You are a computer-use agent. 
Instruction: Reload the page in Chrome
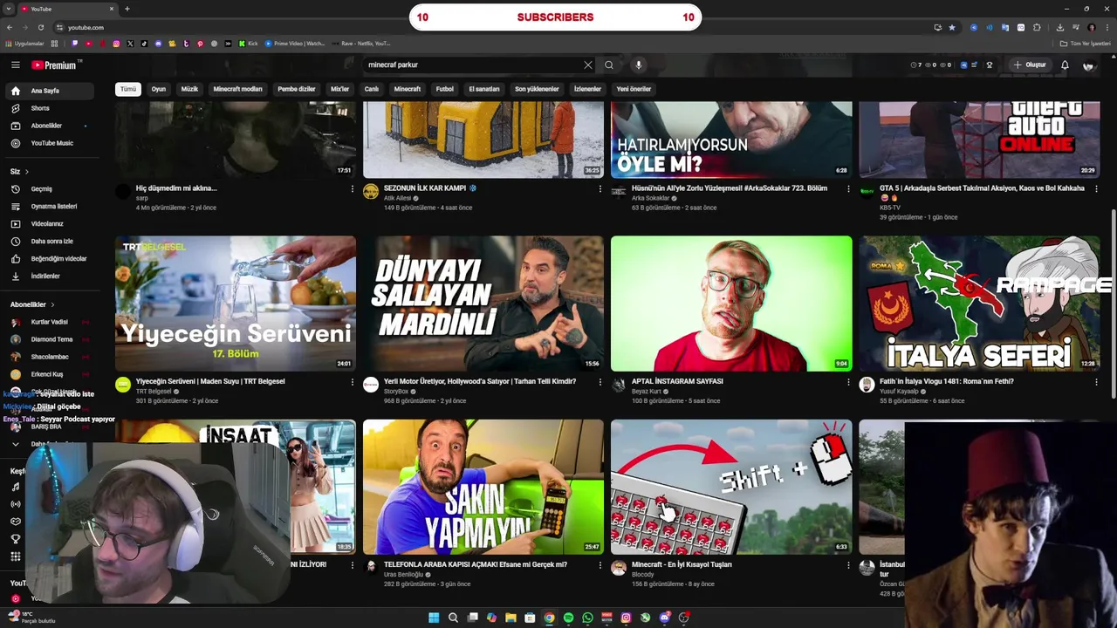click(x=40, y=27)
